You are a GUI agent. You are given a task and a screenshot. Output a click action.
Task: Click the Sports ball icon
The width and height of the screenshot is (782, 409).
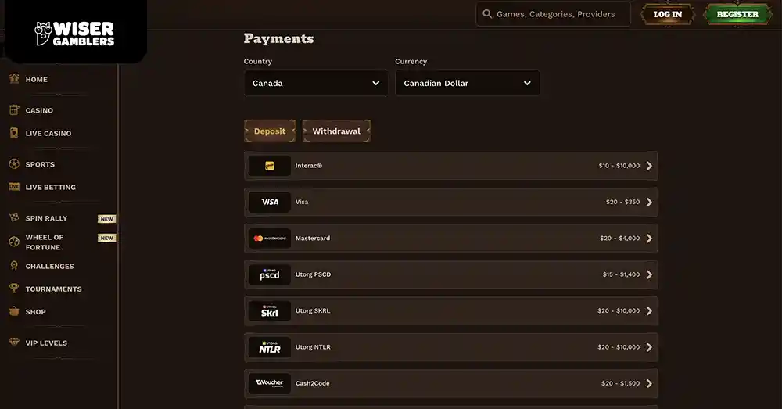[14, 163]
